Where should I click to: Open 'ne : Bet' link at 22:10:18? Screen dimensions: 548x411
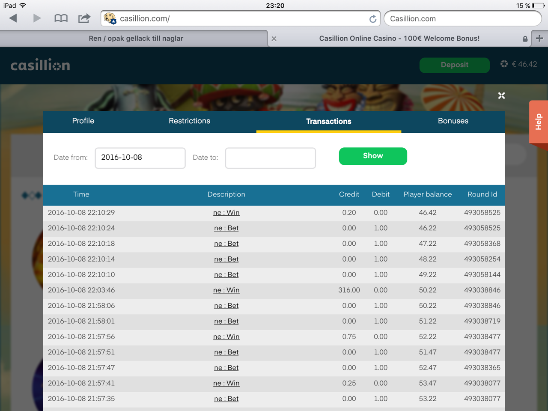click(x=226, y=244)
